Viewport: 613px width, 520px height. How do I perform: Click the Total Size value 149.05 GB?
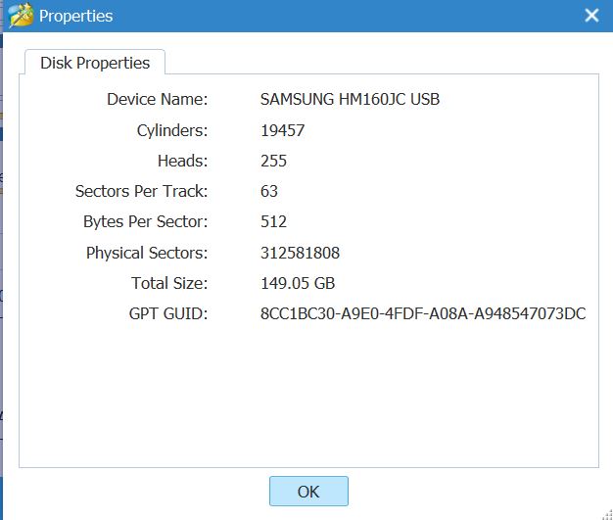(x=298, y=283)
